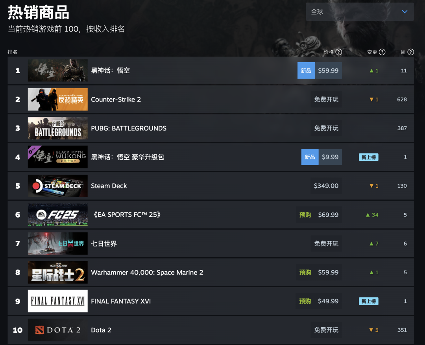This screenshot has width=425, height=345.
Task: Select the Dota 2 title text
Action: 101,330
